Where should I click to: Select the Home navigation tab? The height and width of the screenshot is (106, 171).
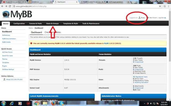[6, 24]
